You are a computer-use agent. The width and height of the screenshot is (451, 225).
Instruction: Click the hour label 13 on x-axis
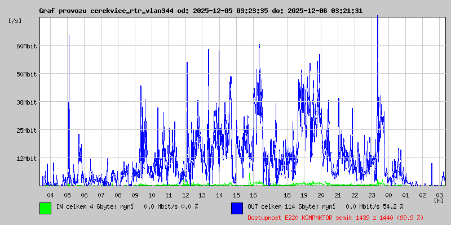coord(202,195)
